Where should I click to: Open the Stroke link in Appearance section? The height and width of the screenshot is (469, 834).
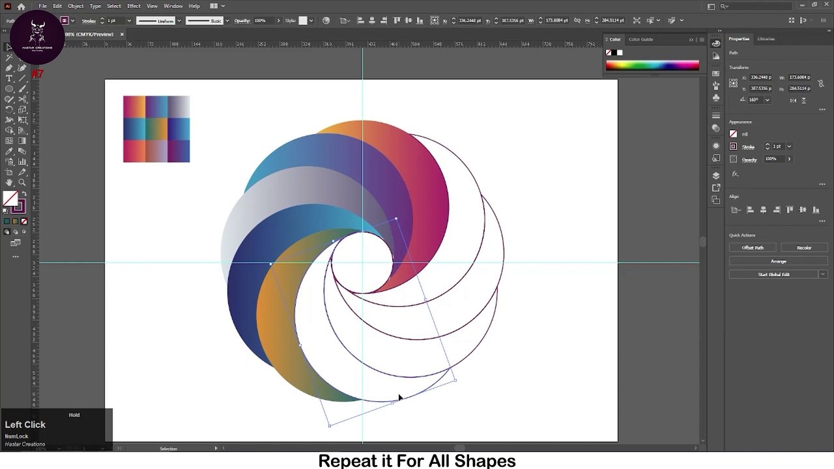click(748, 147)
